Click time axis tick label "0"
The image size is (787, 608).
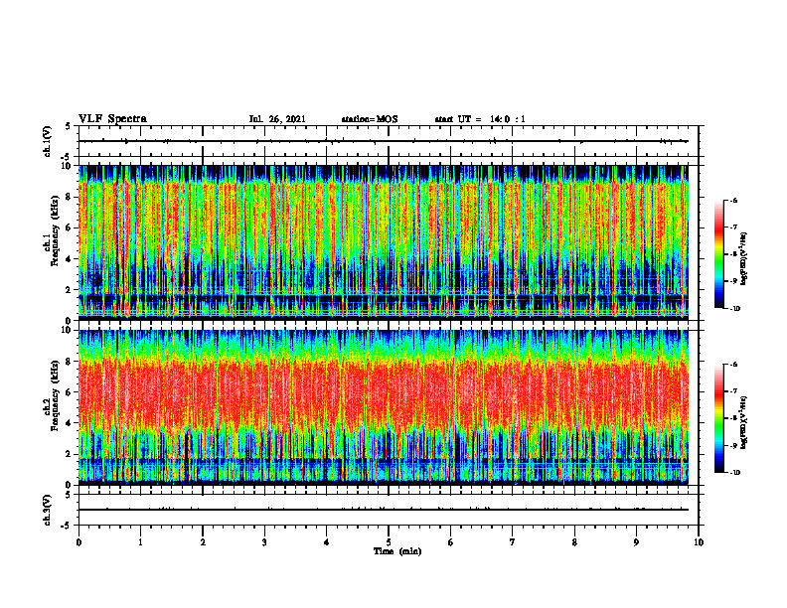[79, 542]
